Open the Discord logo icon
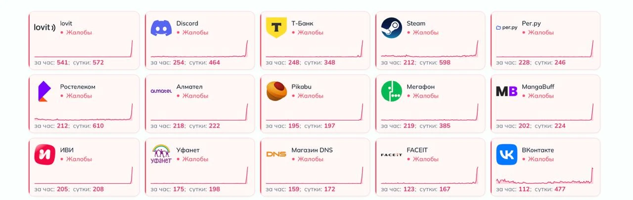 tap(161, 28)
